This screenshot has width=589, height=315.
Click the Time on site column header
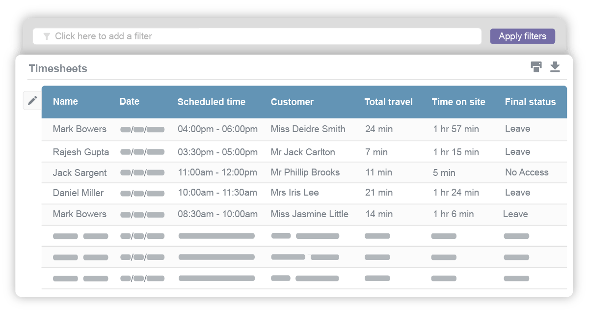click(x=458, y=102)
